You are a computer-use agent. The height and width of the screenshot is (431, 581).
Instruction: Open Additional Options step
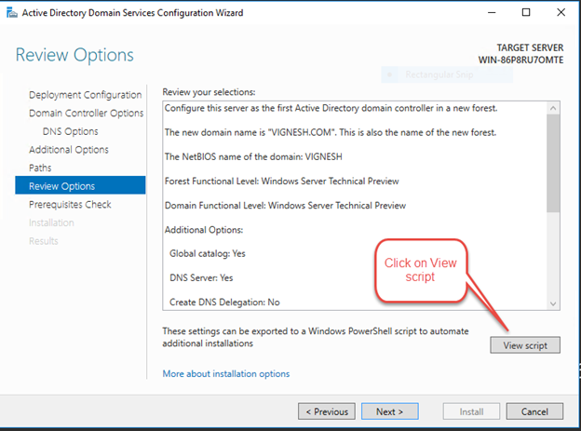(70, 149)
